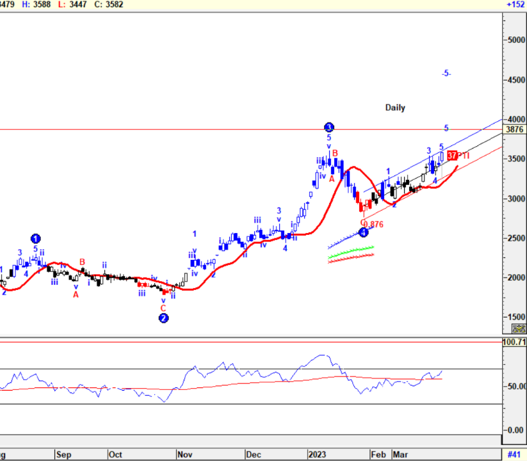The width and height of the screenshot is (527, 461).
Task: Click the Sep label on the time axis
Action: (63, 455)
